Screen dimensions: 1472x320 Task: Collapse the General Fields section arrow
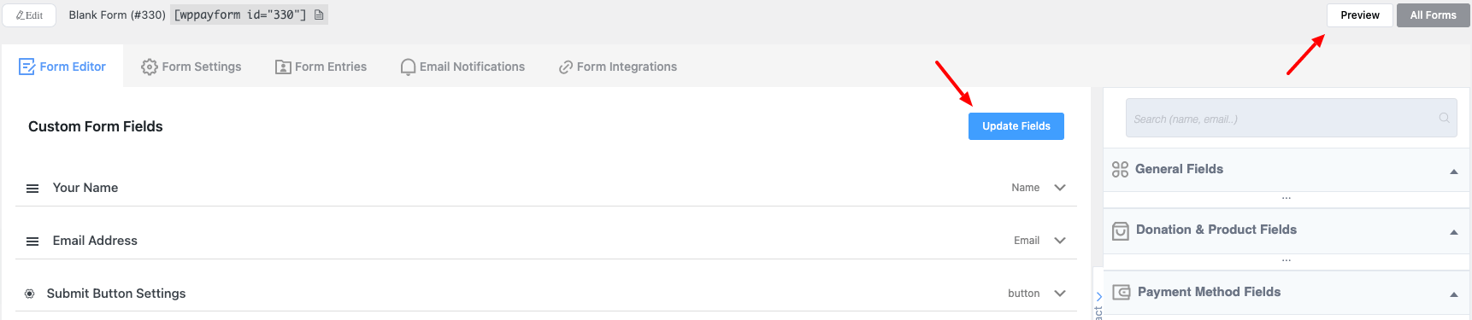coord(1454,172)
